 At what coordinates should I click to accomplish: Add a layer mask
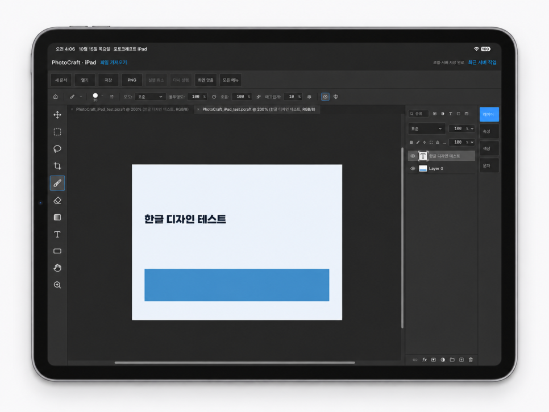click(x=434, y=360)
